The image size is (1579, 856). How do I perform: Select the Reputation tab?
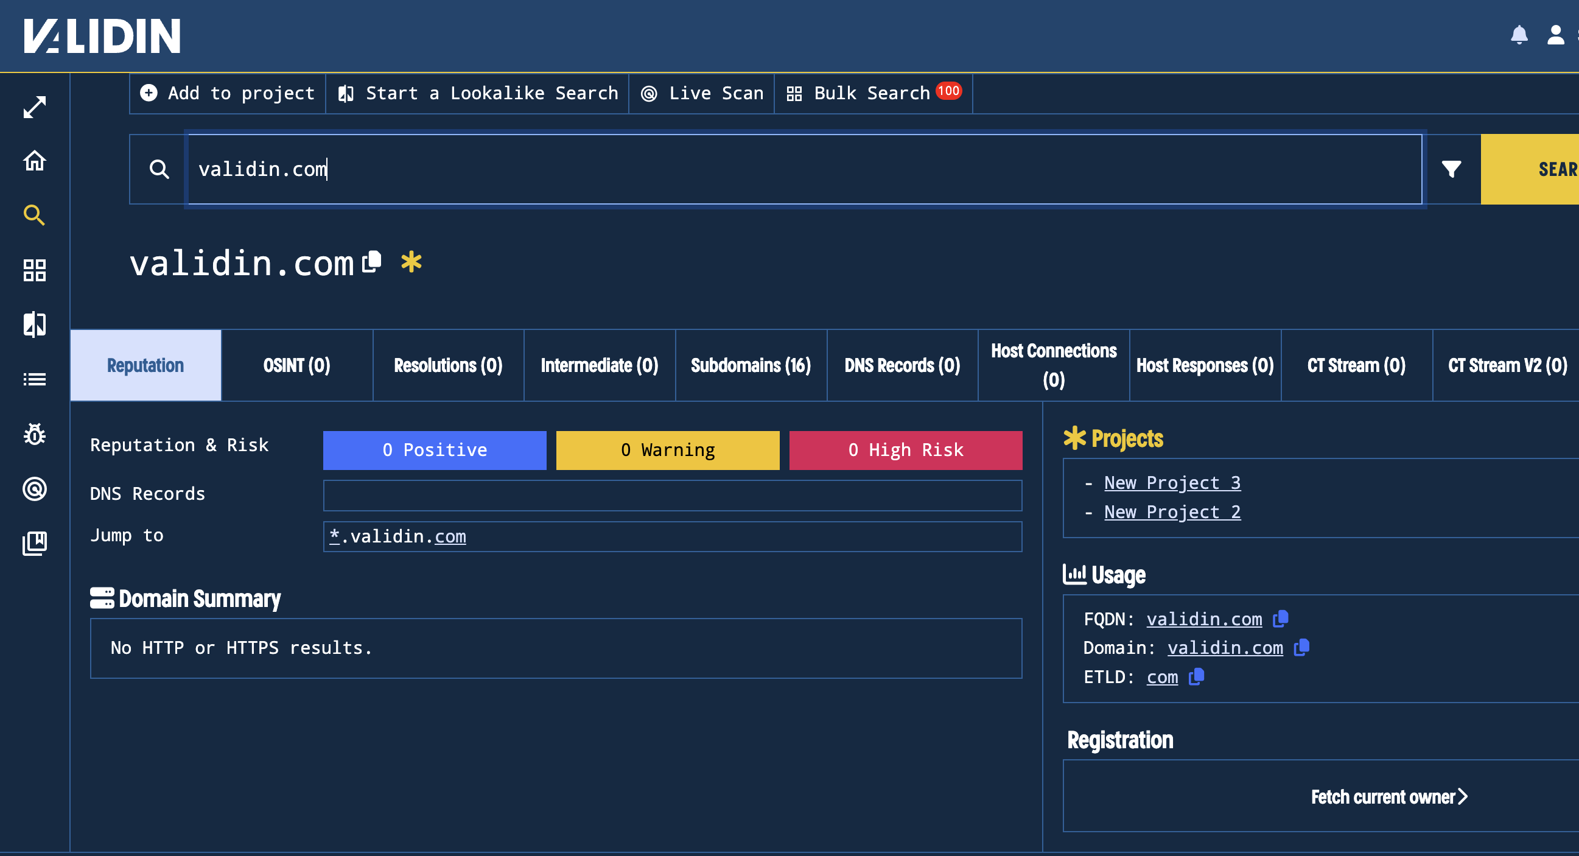(145, 365)
